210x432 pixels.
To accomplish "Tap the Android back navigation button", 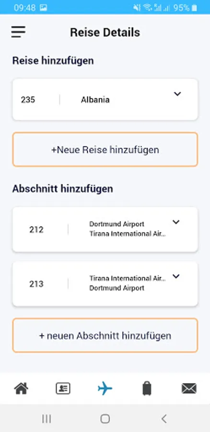I will [x=164, y=419].
